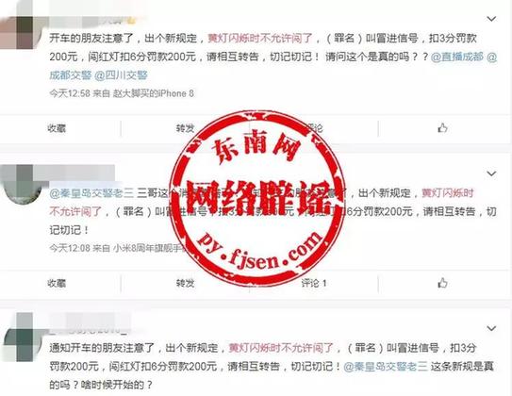Viewport: 512px width, 396px height.
Task: Click the third post's blurred avatar
Action: point(22,338)
